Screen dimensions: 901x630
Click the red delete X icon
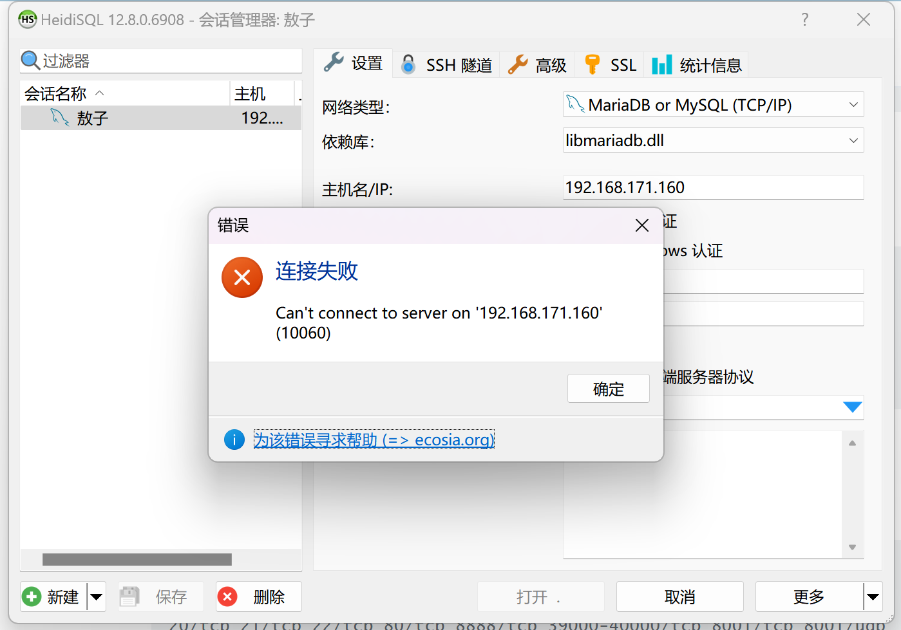pos(227,597)
